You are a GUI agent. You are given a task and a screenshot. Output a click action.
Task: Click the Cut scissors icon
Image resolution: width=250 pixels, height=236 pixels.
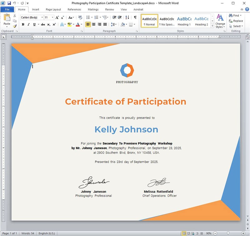point(15,16)
